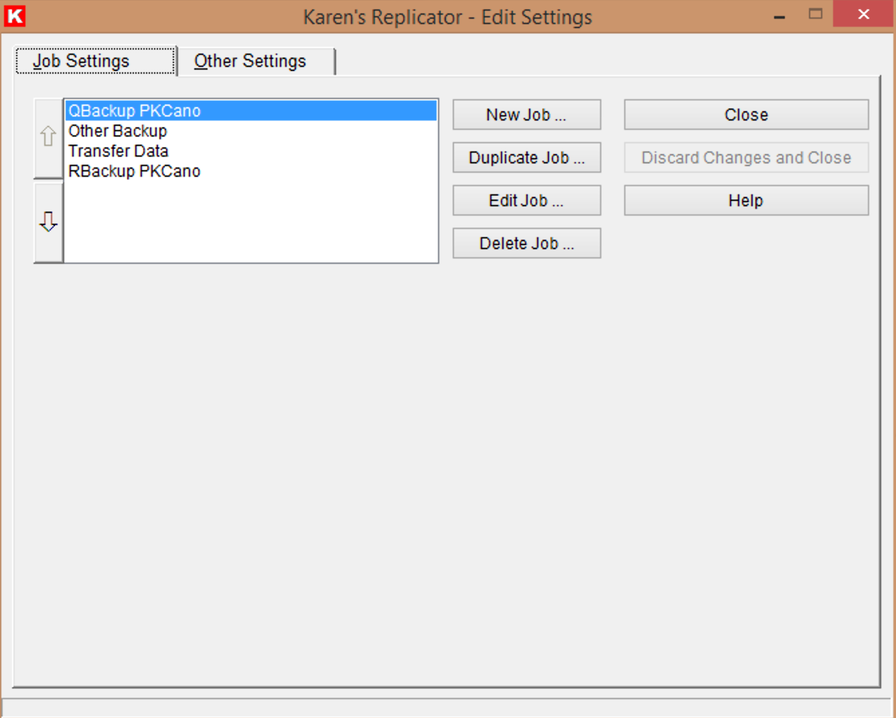Screen dimensions: 896x718
Task: Open the Edit Job dialog
Action: 527,200
